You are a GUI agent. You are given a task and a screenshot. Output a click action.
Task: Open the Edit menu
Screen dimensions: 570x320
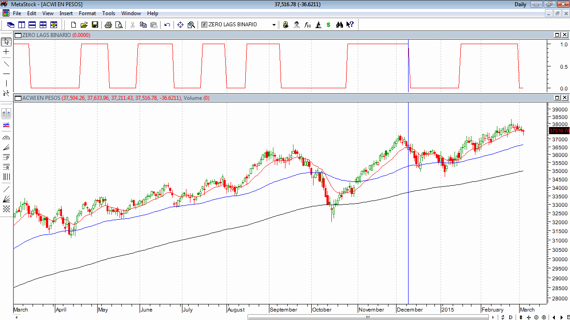click(32, 13)
